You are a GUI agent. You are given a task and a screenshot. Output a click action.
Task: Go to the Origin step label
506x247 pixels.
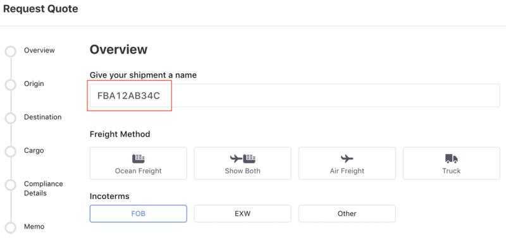34,83
